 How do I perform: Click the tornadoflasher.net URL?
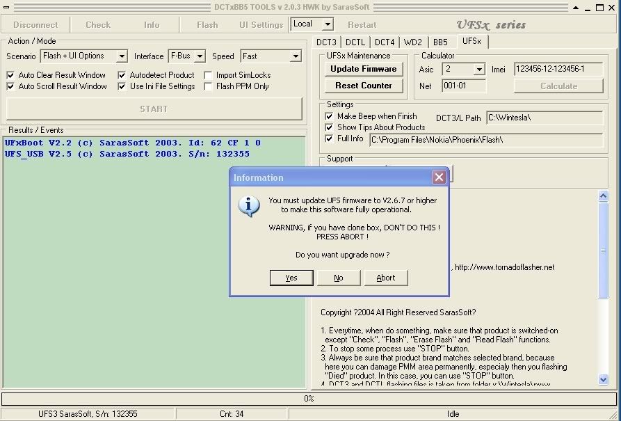(x=505, y=267)
